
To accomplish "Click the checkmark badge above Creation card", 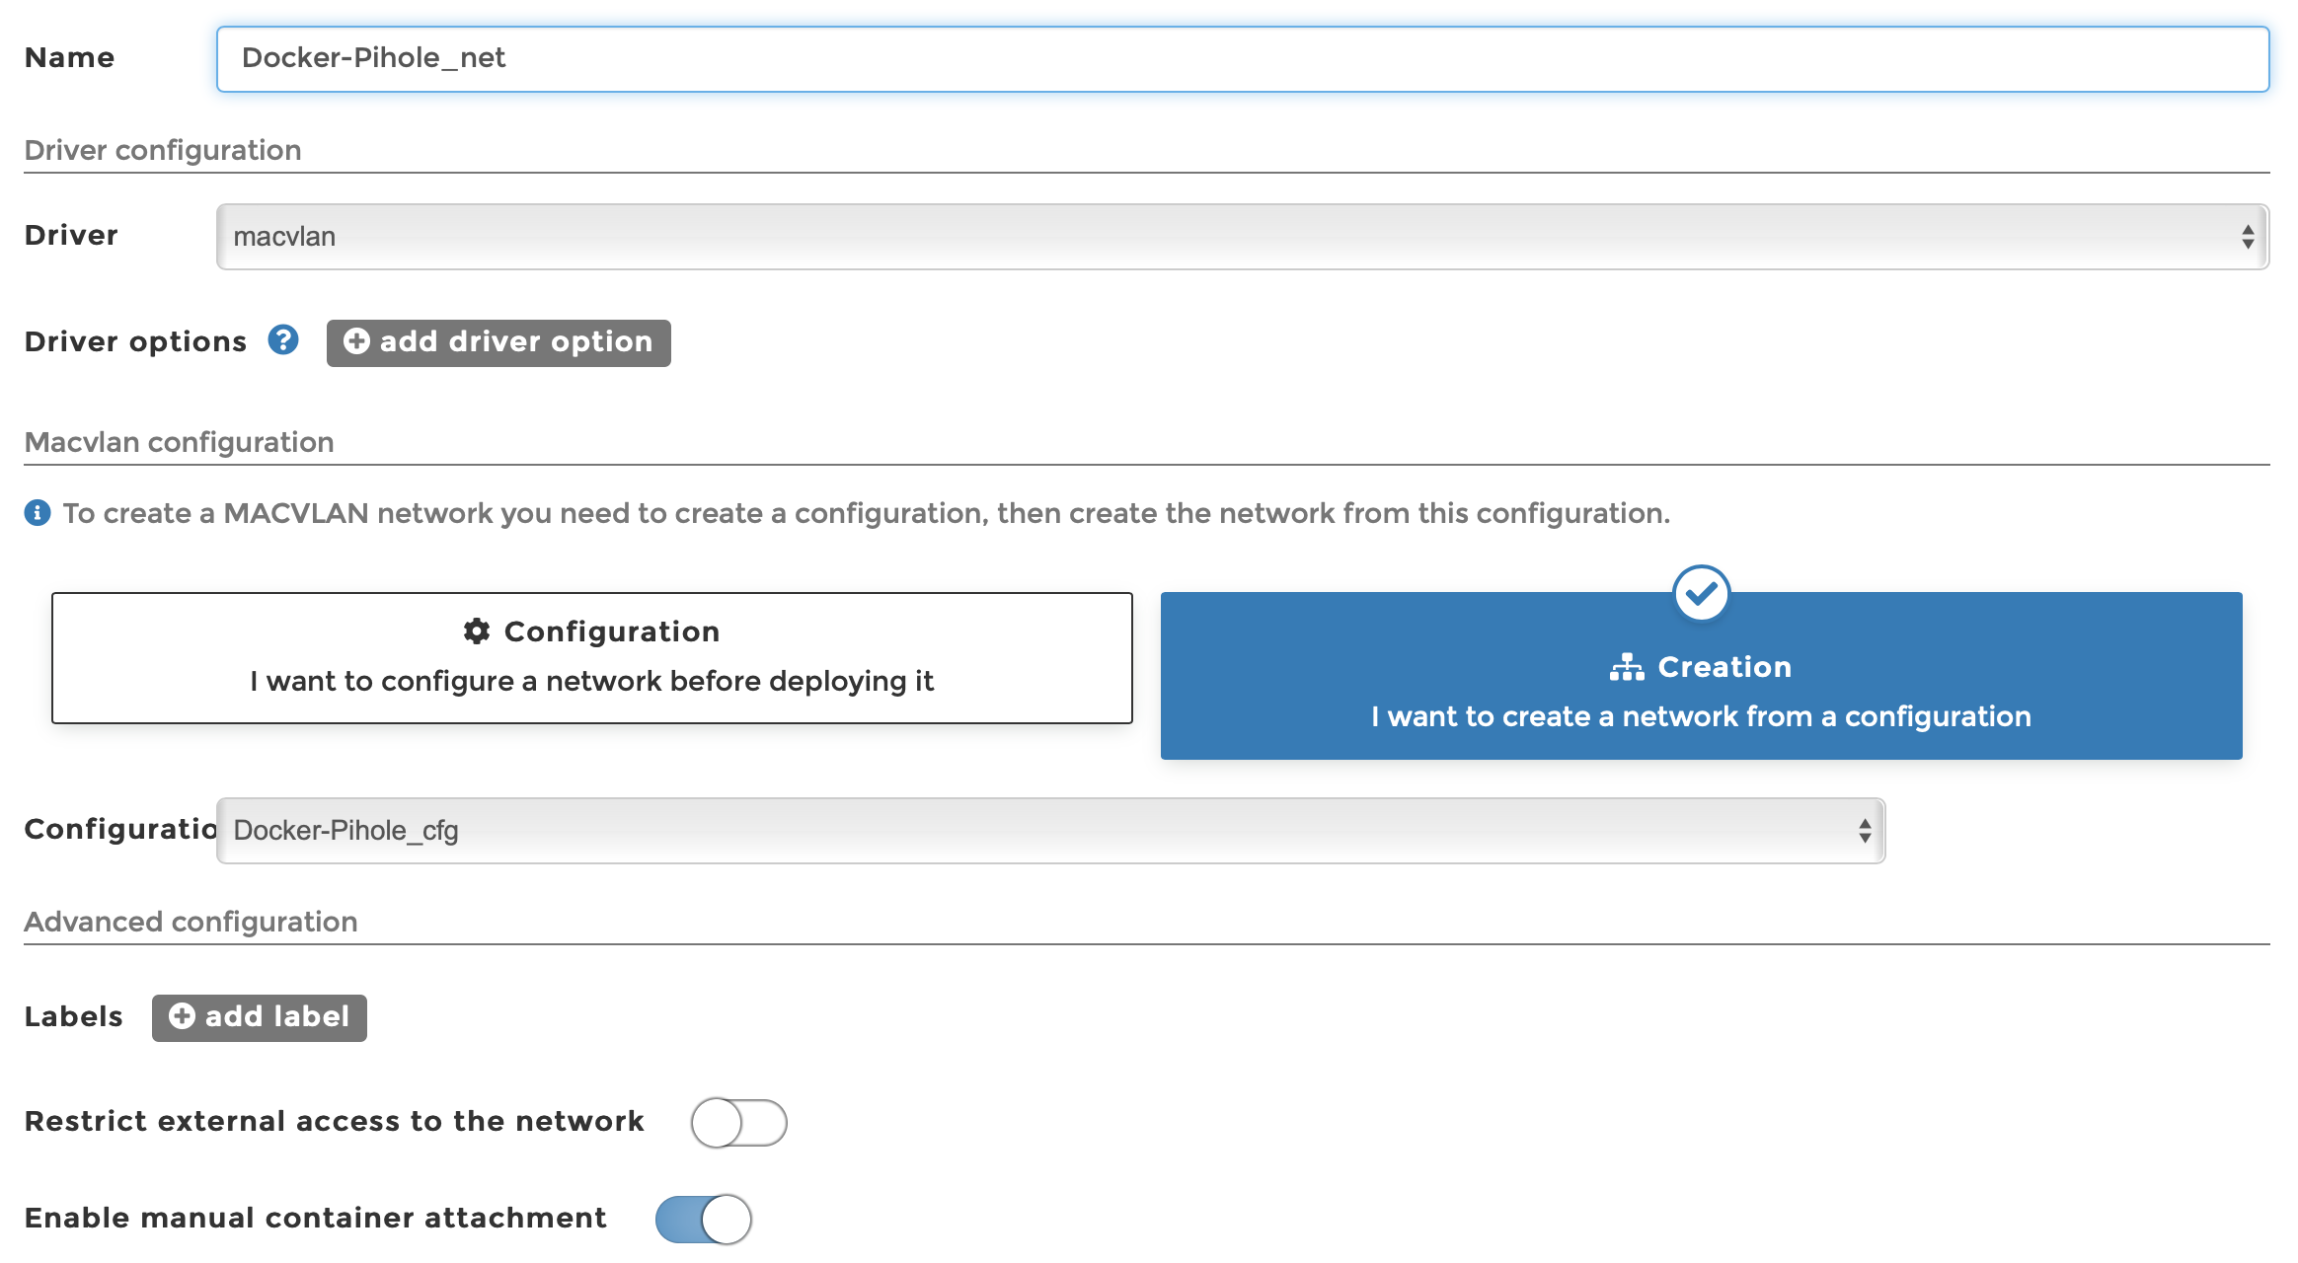I will coord(1701,593).
